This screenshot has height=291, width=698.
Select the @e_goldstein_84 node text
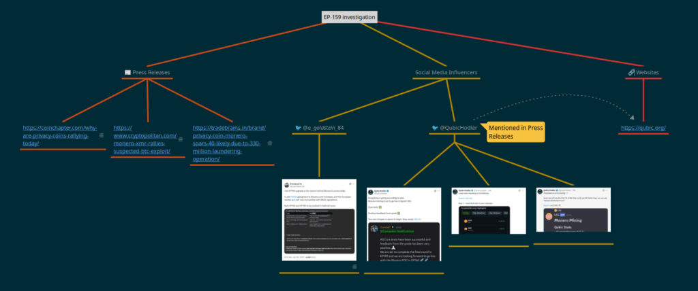pyautogui.click(x=323, y=128)
